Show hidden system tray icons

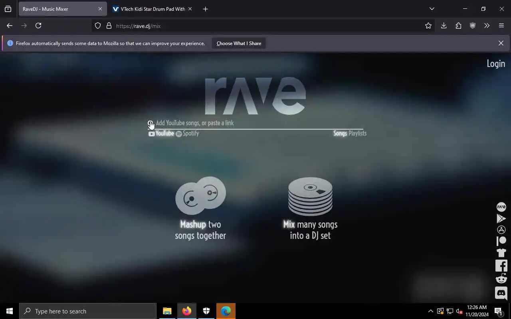[430, 311]
